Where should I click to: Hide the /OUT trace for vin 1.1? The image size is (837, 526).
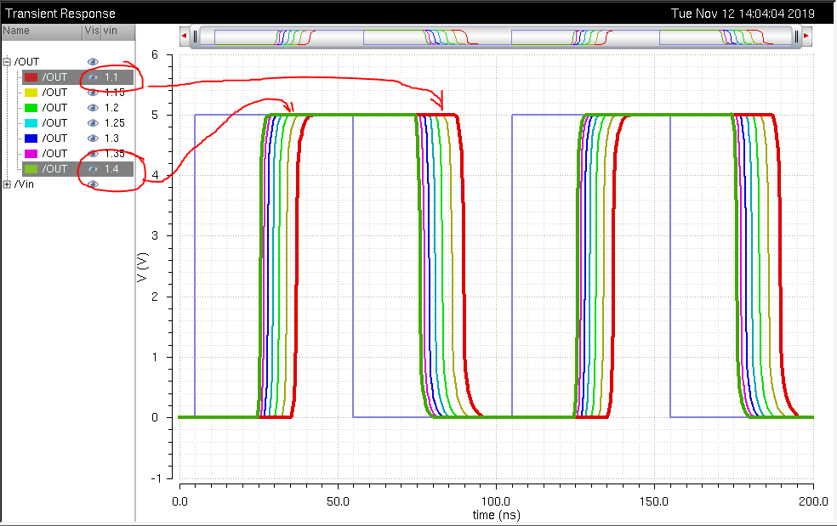(94, 77)
